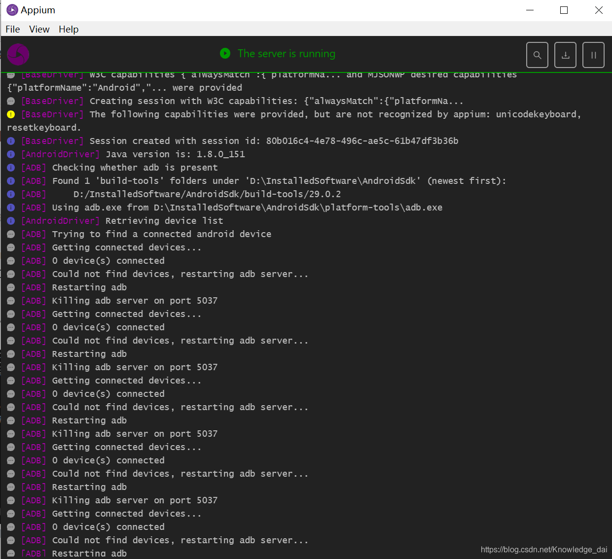Click the 'D:/InstalledSoftware/AndroidSdk/build-tools/29.0.2' path line
Viewport: 612px width, 559px height.
point(207,194)
